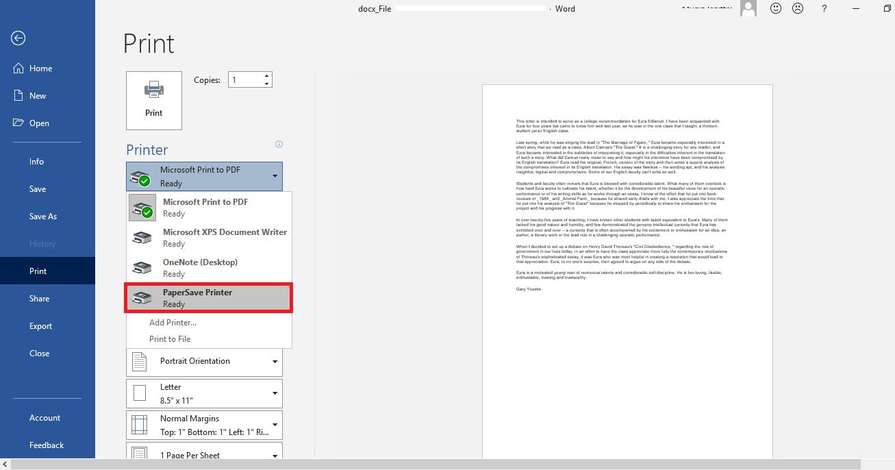The width and height of the screenshot is (895, 470).
Task: Open the Save As tab in the sidebar
Action: coord(42,217)
